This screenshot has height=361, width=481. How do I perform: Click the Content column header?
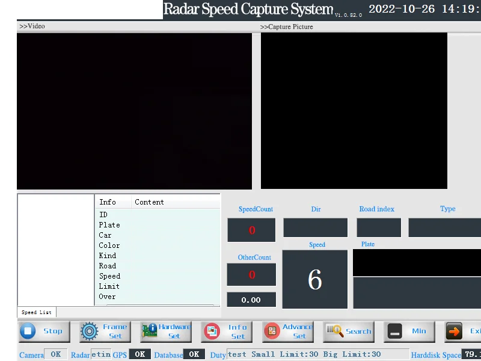pos(176,202)
